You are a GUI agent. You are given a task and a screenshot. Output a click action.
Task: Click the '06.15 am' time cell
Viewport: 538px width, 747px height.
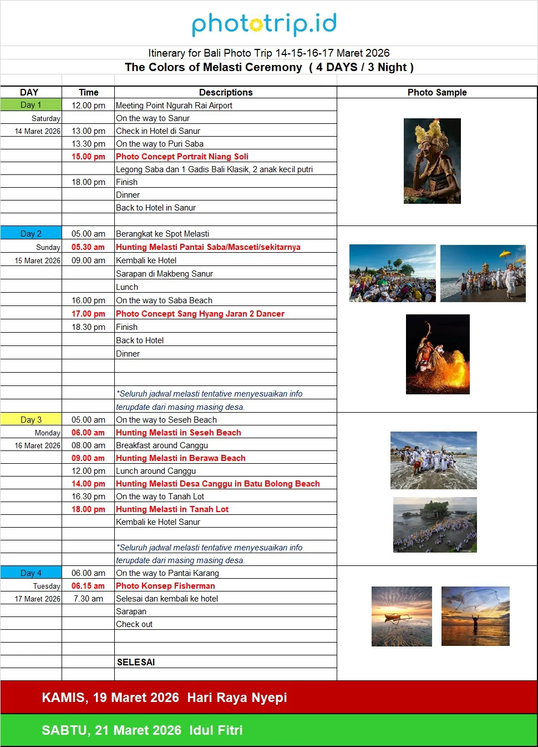[88, 585]
